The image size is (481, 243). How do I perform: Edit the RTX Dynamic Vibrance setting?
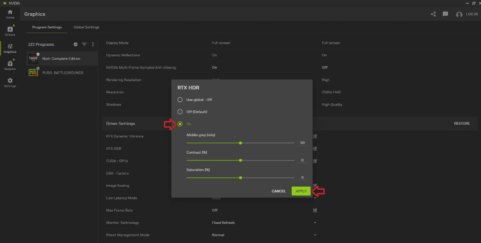pos(315,136)
